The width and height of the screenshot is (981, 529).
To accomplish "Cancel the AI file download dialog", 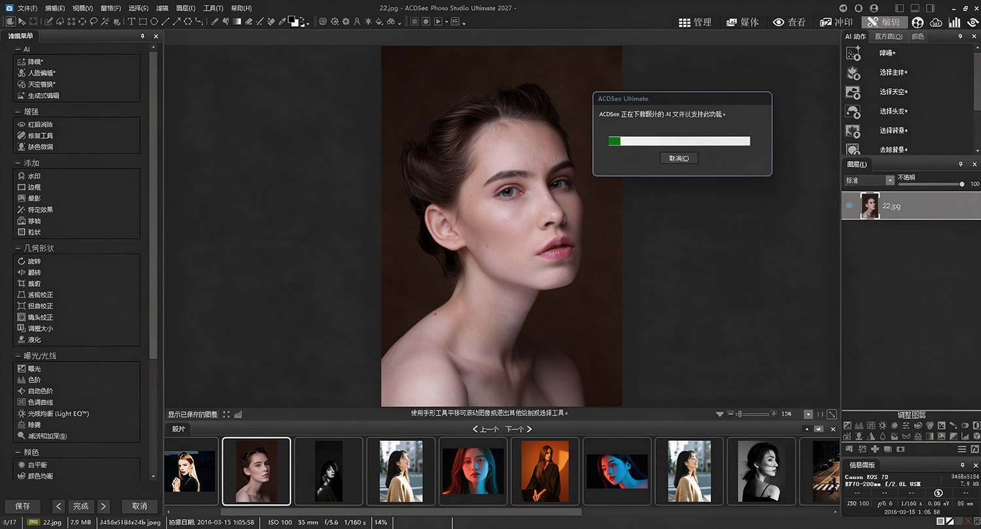I will click(680, 158).
